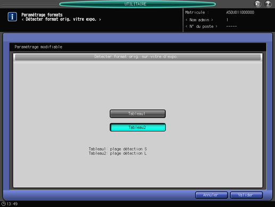
Task: Select the highlighted Tableau2 option
Action: click(138, 128)
